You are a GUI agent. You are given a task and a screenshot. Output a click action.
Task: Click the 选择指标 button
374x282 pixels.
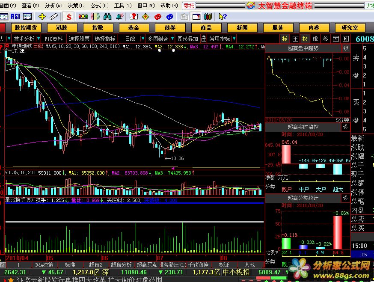point(105,39)
